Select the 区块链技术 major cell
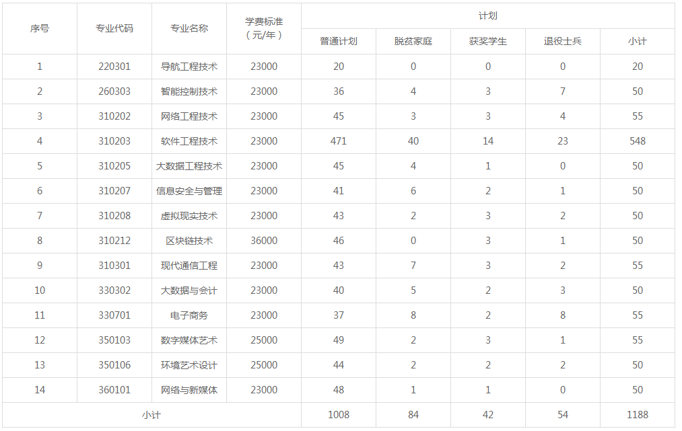The image size is (682, 431). pos(189,241)
